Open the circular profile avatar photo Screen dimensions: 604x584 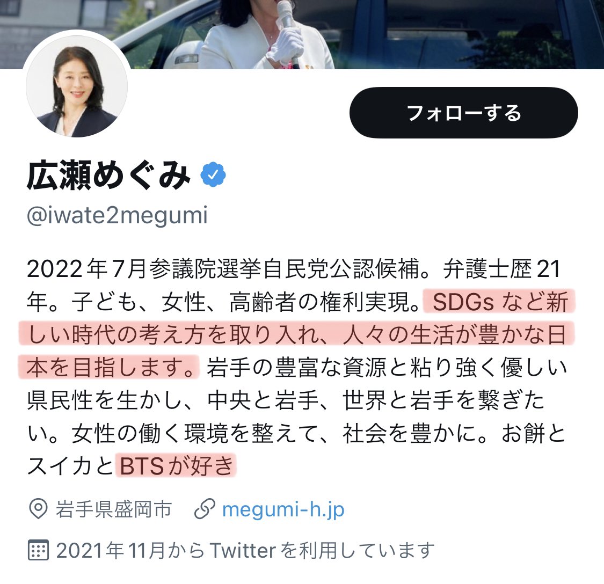[77, 86]
